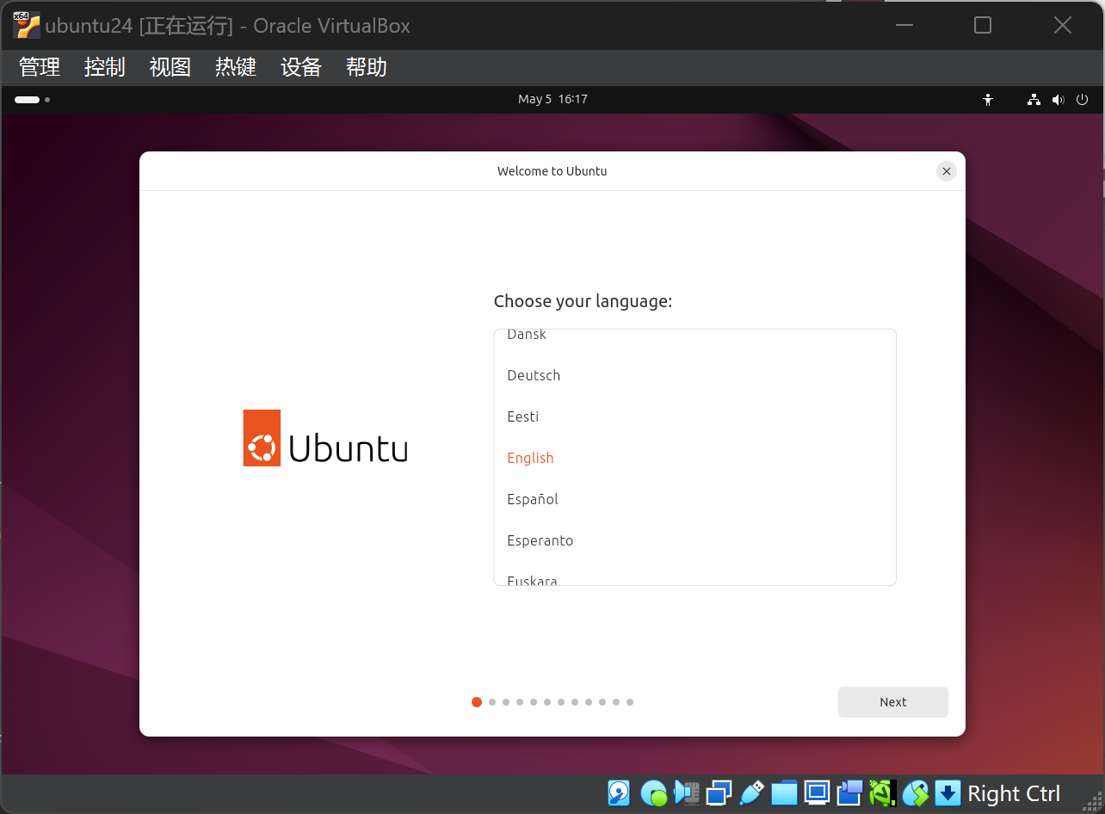This screenshot has height=814, width=1105.
Task: Close the Welcome to Ubuntu dialog
Action: tap(947, 171)
